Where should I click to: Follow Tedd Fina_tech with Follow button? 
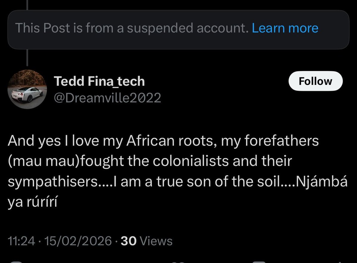315,81
